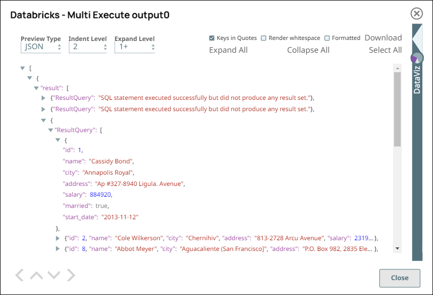This screenshot has height=295, width=433.
Task: Open the Expand Level dropdown
Action: pos(134,47)
